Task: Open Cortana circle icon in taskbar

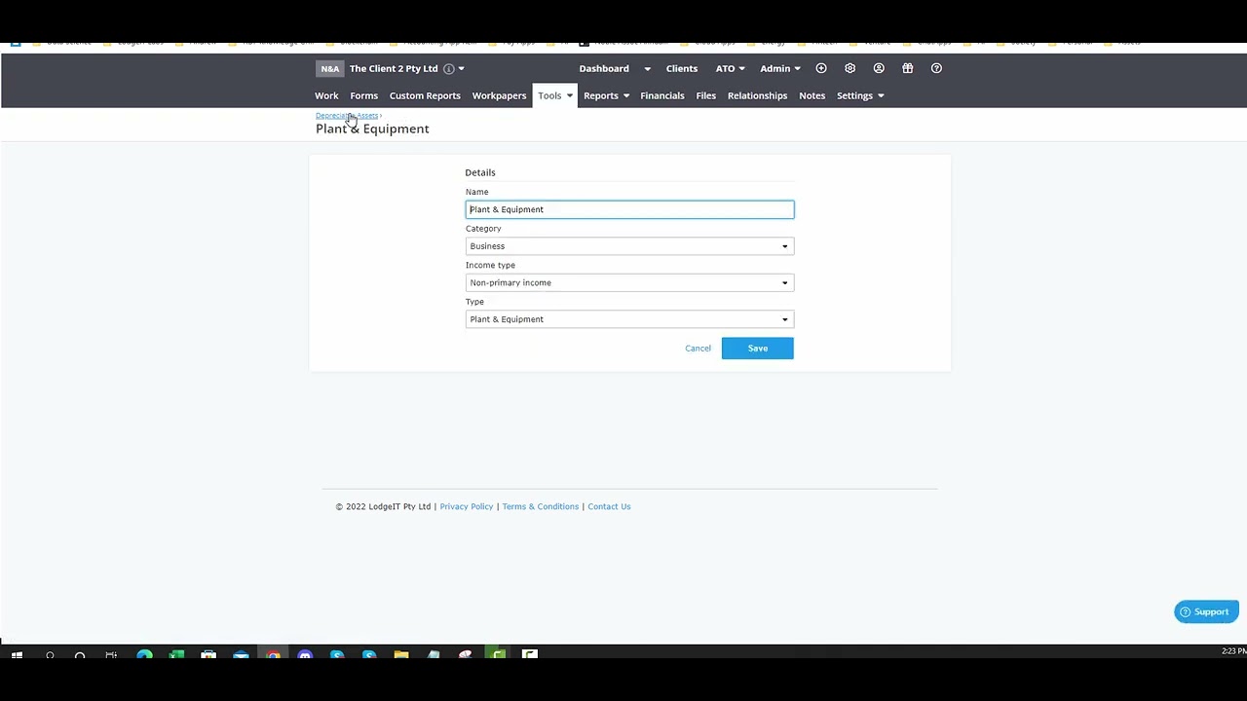Action: (80, 655)
